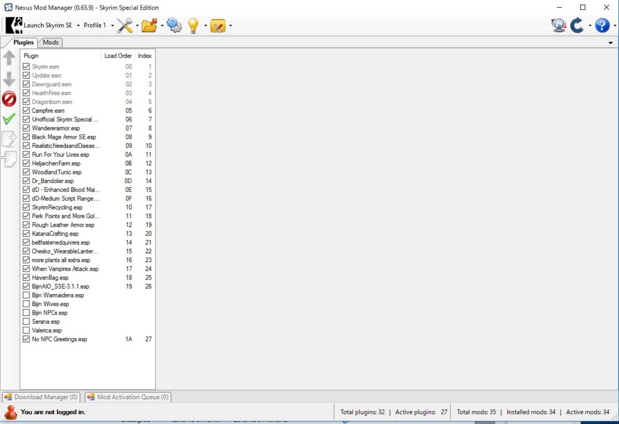This screenshot has width=619, height=424.
Task: Uncheck Campfire.esm plugin
Action: click(x=26, y=111)
